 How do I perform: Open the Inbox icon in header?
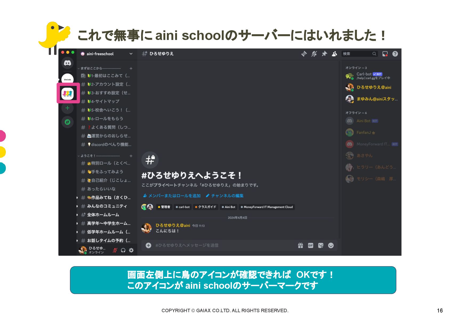click(385, 54)
